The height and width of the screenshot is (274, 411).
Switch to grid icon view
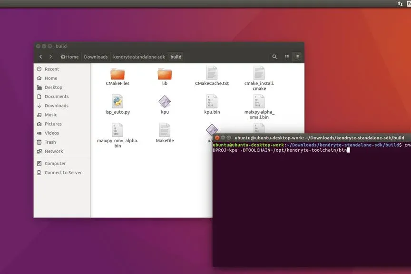pos(297,57)
